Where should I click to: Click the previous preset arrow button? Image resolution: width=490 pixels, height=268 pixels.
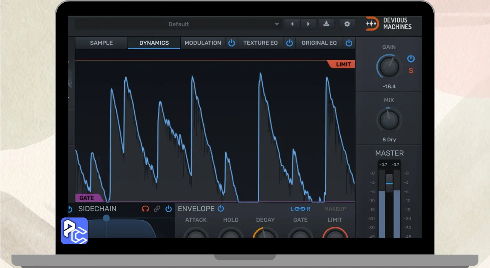pyautogui.click(x=292, y=24)
